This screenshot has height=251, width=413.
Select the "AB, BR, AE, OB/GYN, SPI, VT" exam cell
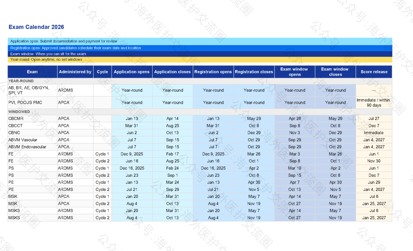click(33, 90)
